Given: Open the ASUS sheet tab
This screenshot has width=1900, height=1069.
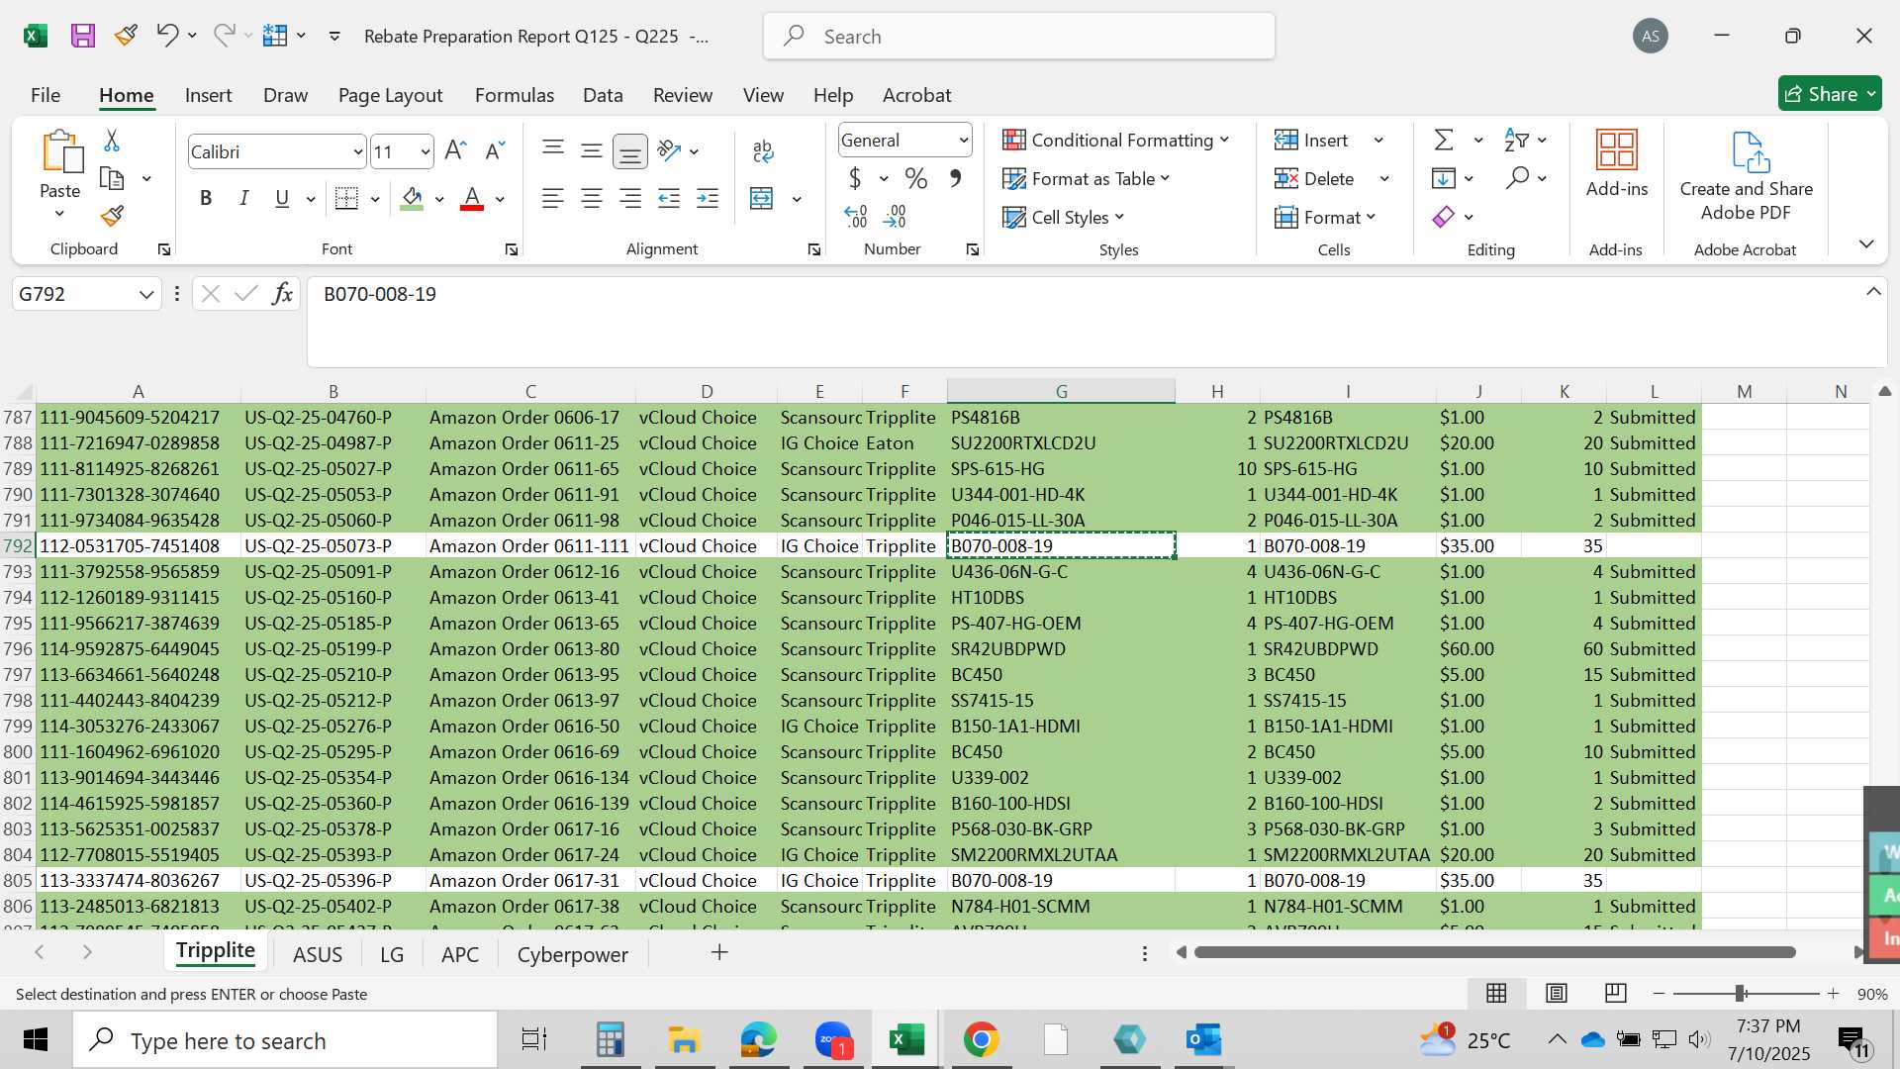Looking at the screenshot, I should pos(318,954).
